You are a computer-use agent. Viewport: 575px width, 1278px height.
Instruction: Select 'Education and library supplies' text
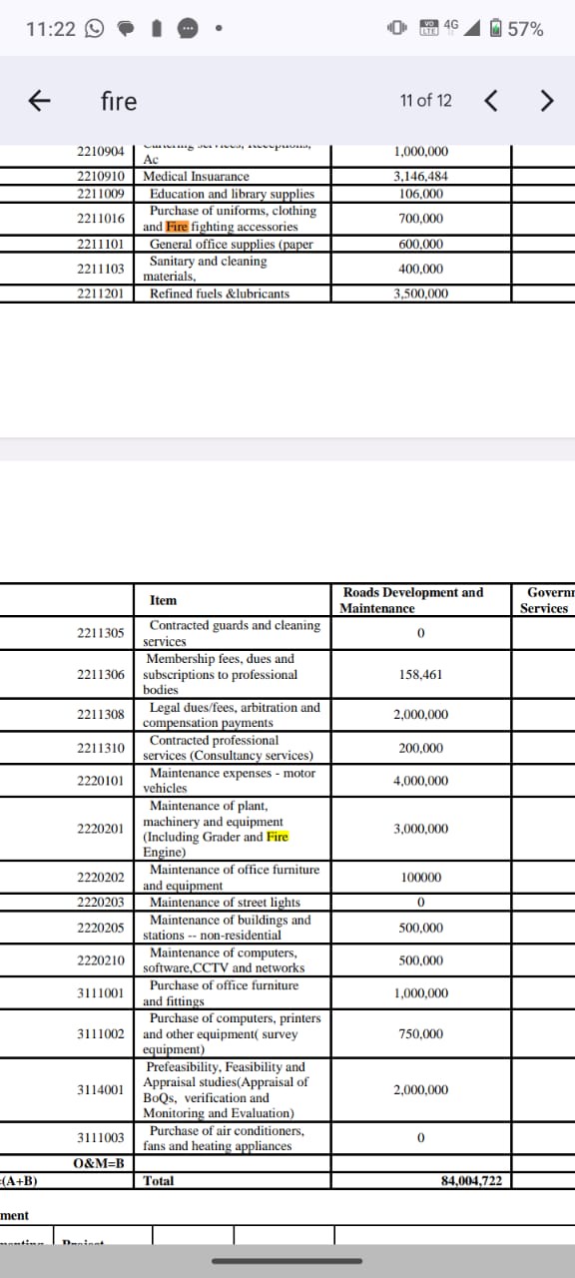232,194
